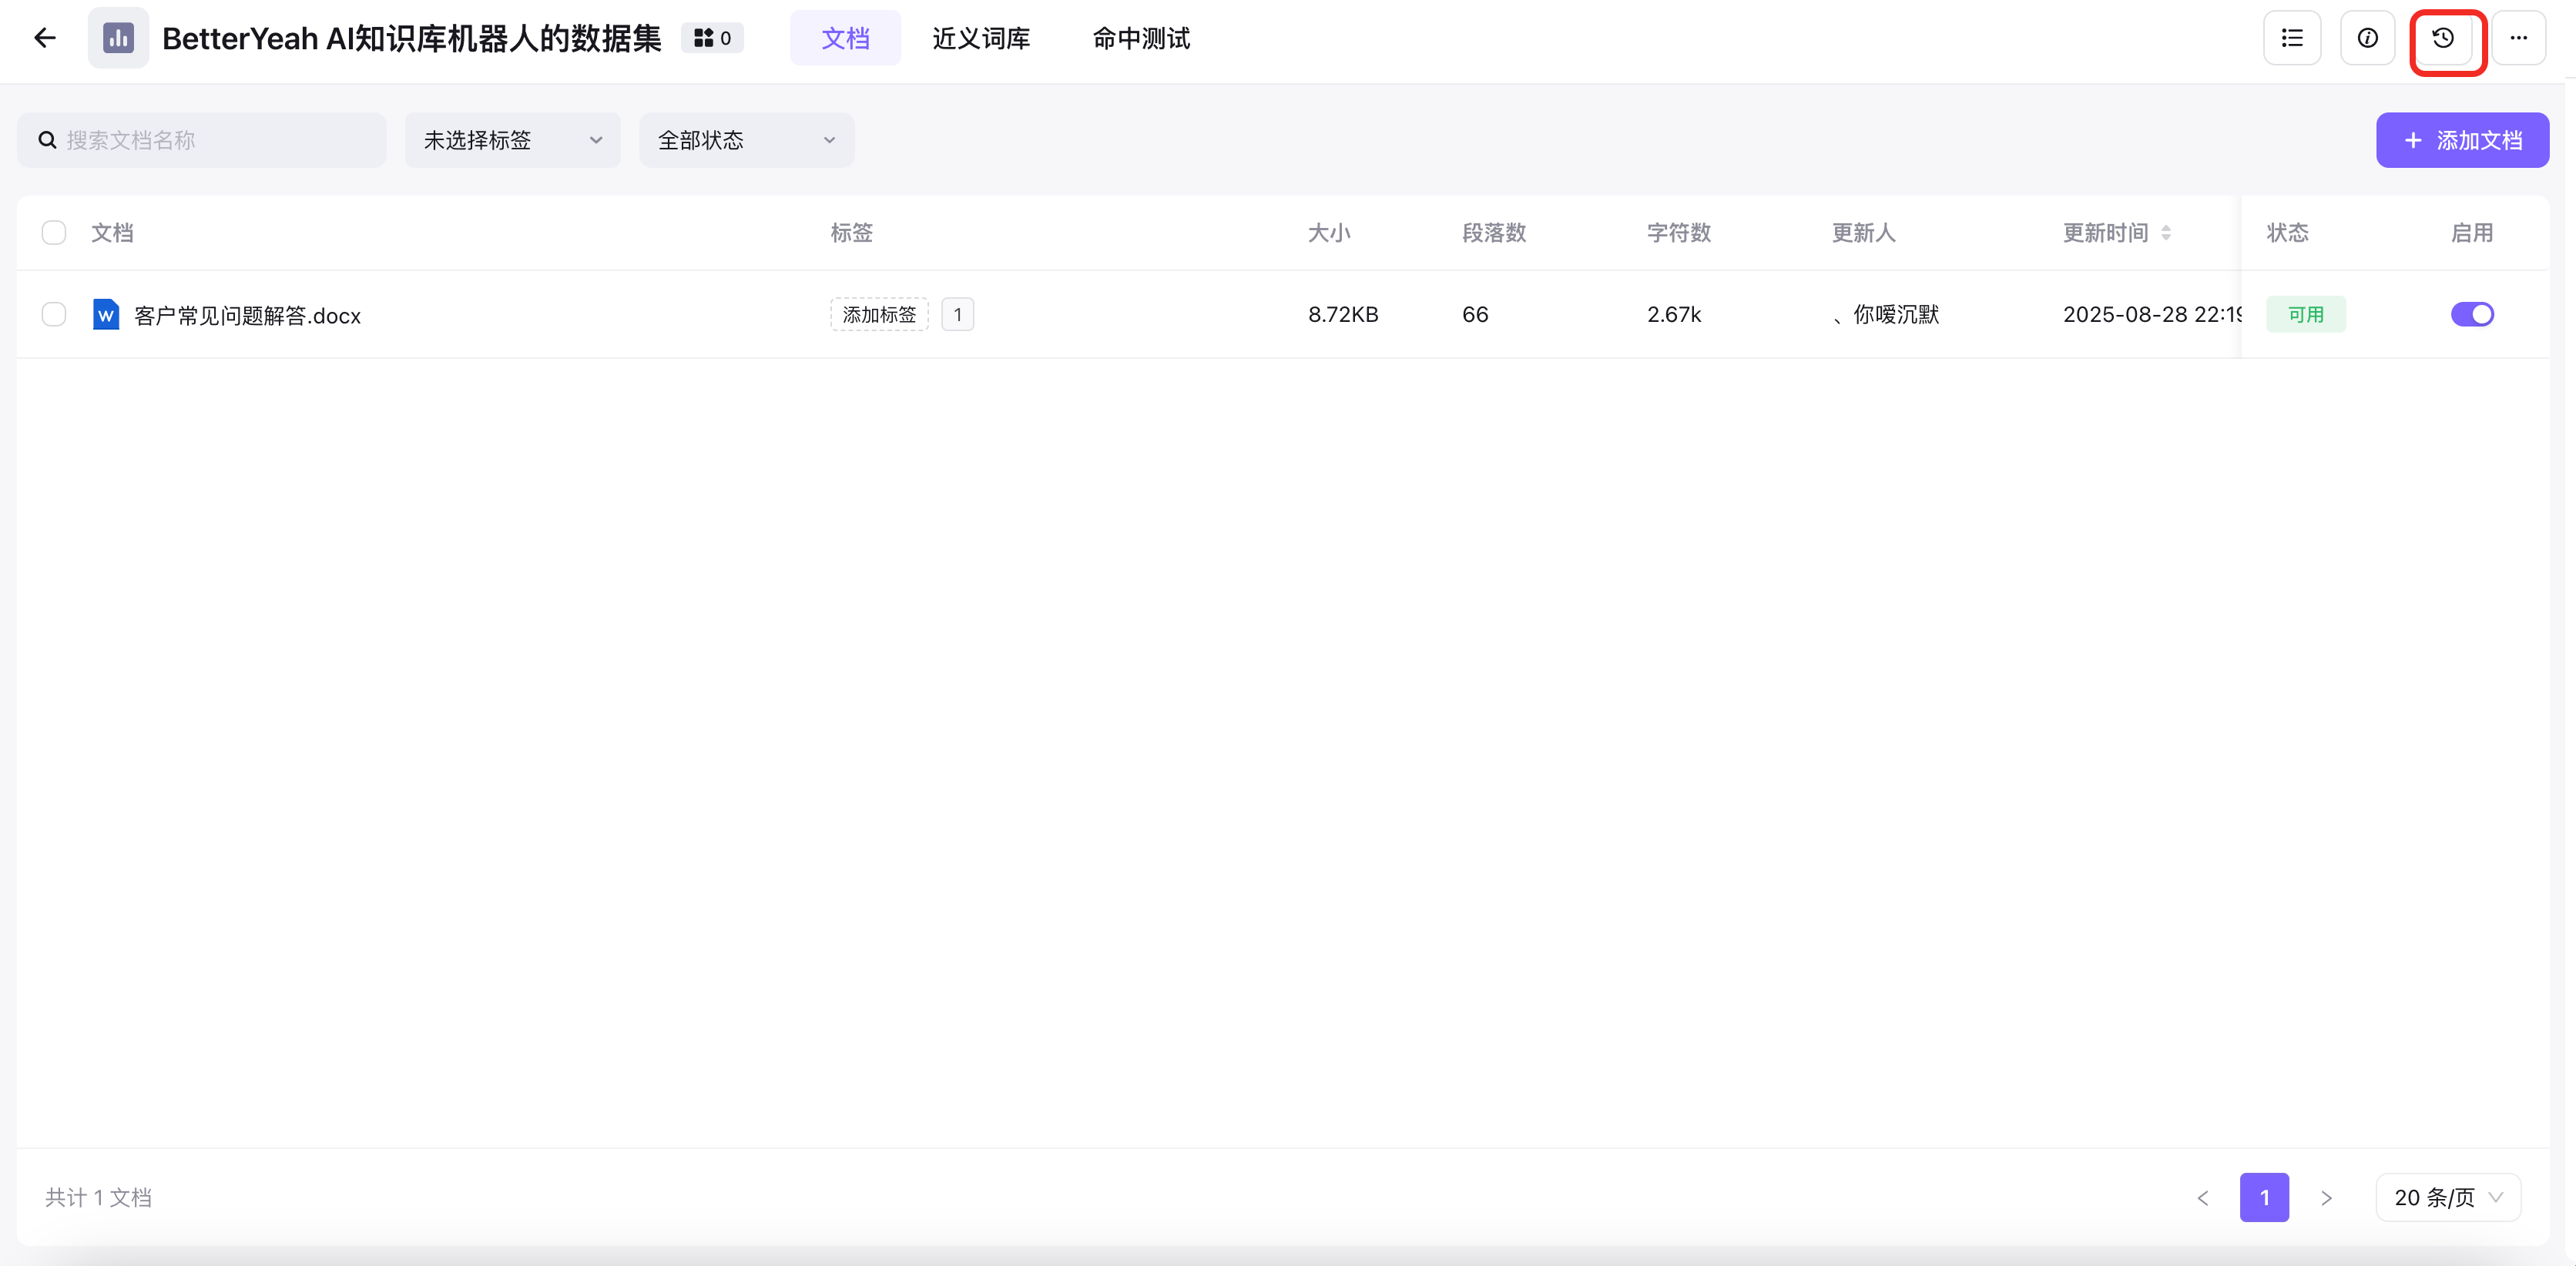This screenshot has width=2576, height=1266.
Task: Sort by 更新时间 column arrows
Action: point(2166,233)
